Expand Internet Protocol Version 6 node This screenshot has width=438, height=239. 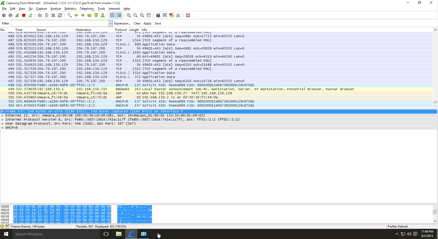point(2,119)
